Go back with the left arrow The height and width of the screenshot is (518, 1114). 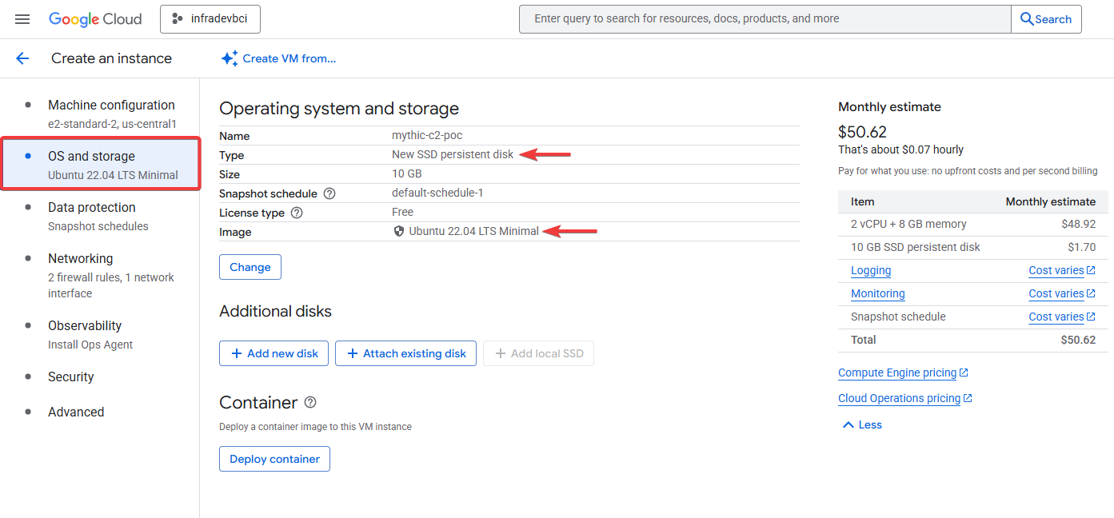(22, 58)
